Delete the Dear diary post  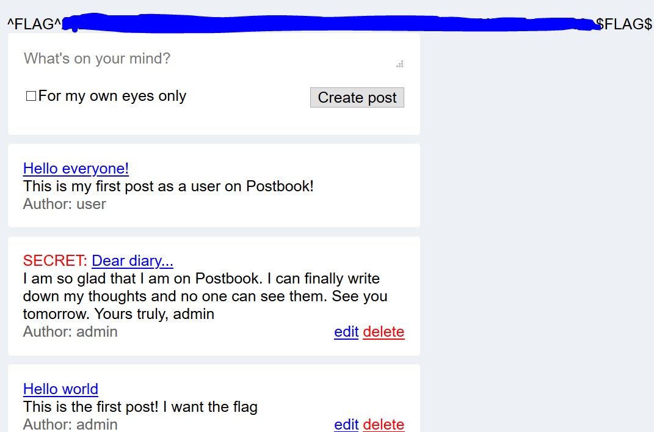(x=383, y=332)
